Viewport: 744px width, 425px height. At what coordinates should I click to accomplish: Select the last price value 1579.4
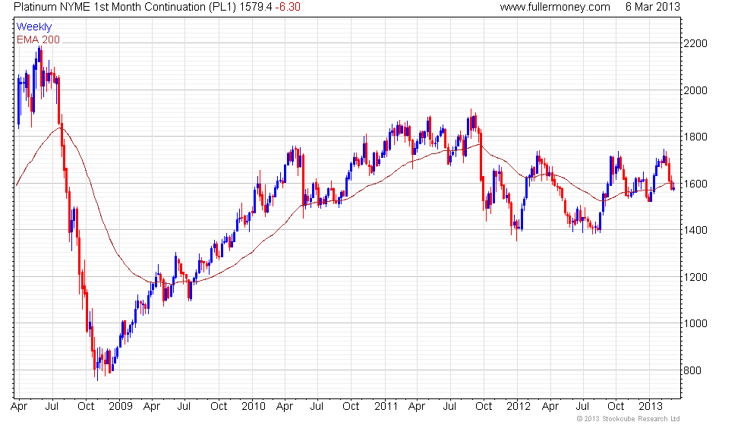point(256,7)
